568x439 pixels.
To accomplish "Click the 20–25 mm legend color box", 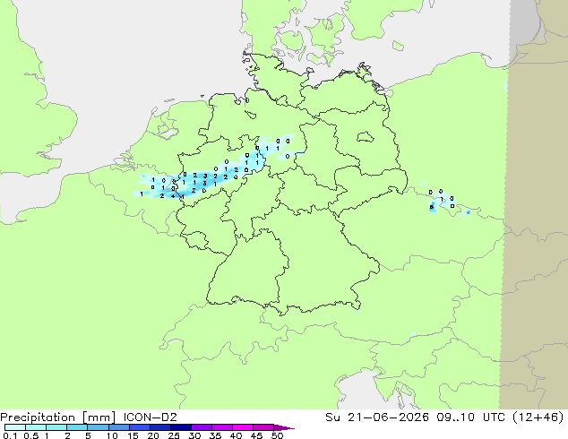I will pyautogui.click(x=159, y=427).
